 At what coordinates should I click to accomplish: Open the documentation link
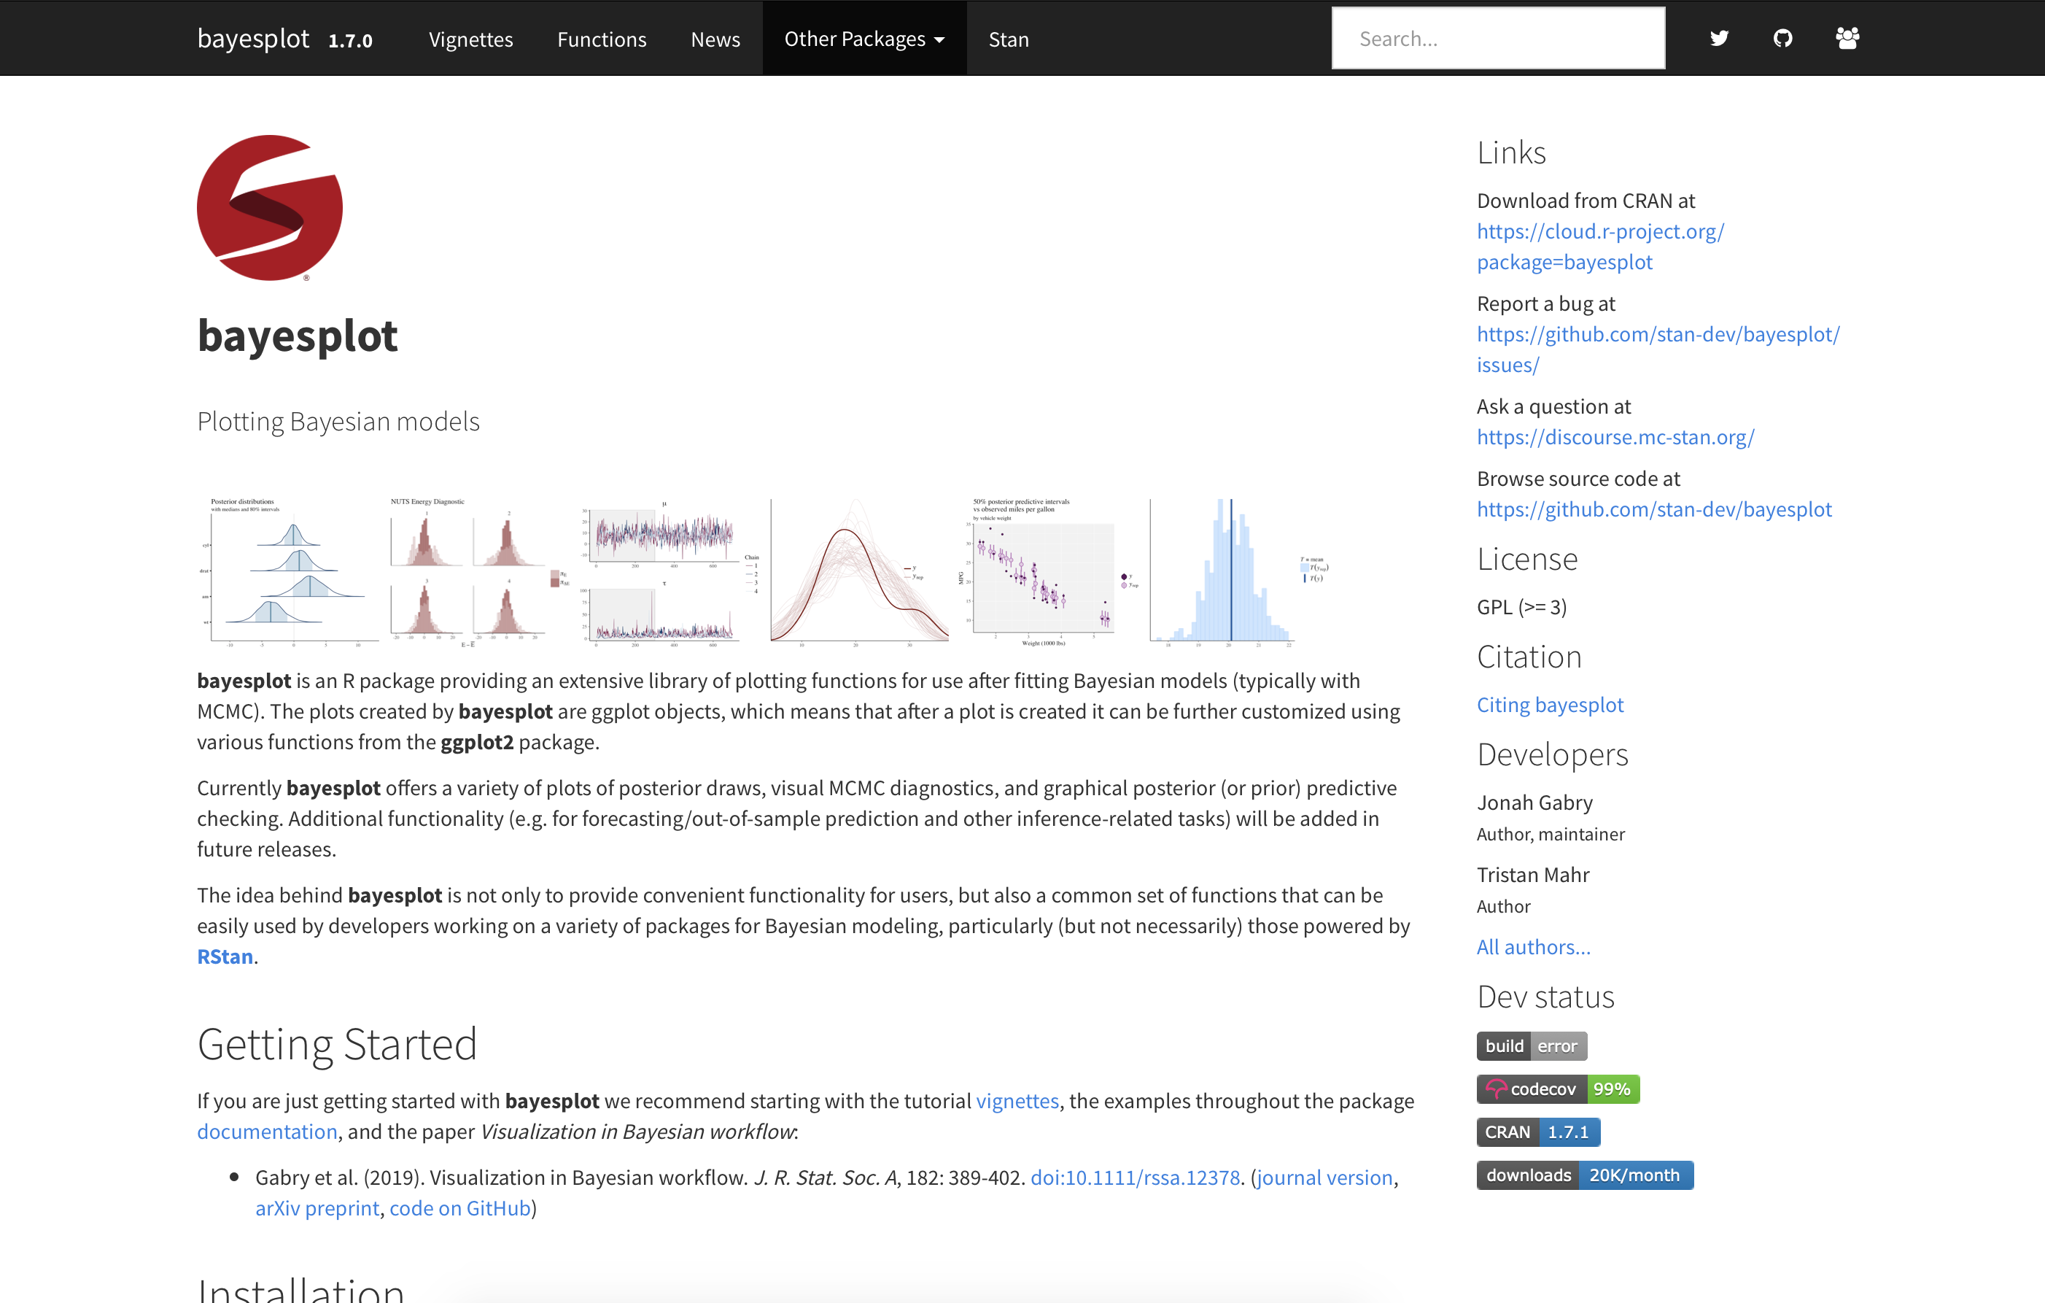[x=267, y=1132]
